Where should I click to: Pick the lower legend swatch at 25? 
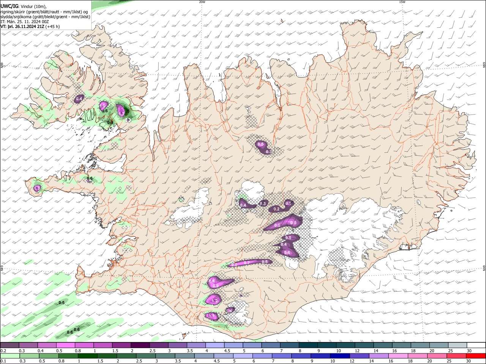click(x=458, y=356)
